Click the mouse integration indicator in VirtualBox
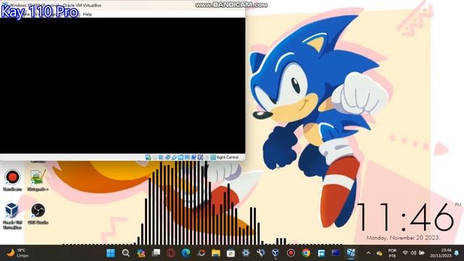The width and height of the screenshot is (464, 261). pos(206,157)
